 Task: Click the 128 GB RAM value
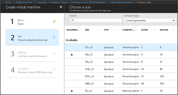[162, 76]
